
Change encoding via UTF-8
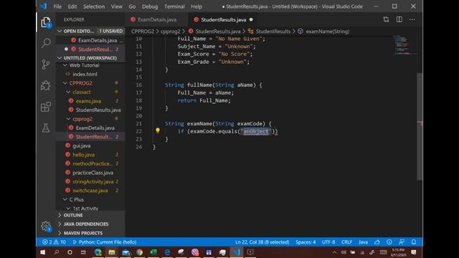pos(328,242)
